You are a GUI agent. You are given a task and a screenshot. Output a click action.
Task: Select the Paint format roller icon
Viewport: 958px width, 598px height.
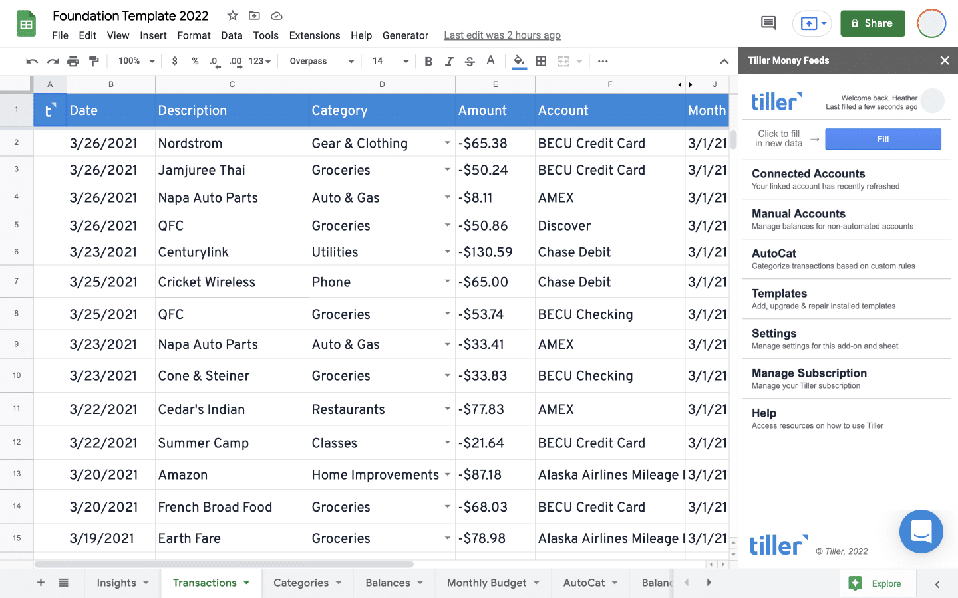click(x=94, y=61)
